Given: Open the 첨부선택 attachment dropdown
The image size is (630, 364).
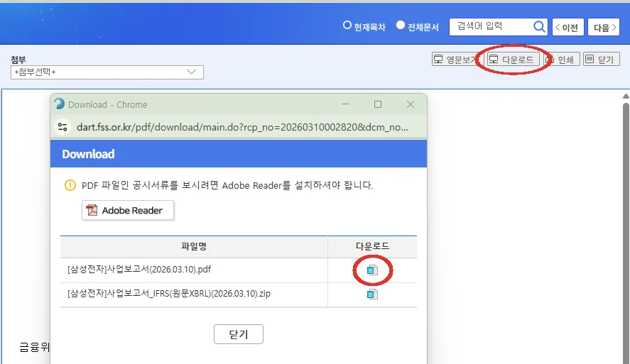Looking at the screenshot, I should pyautogui.click(x=107, y=72).
